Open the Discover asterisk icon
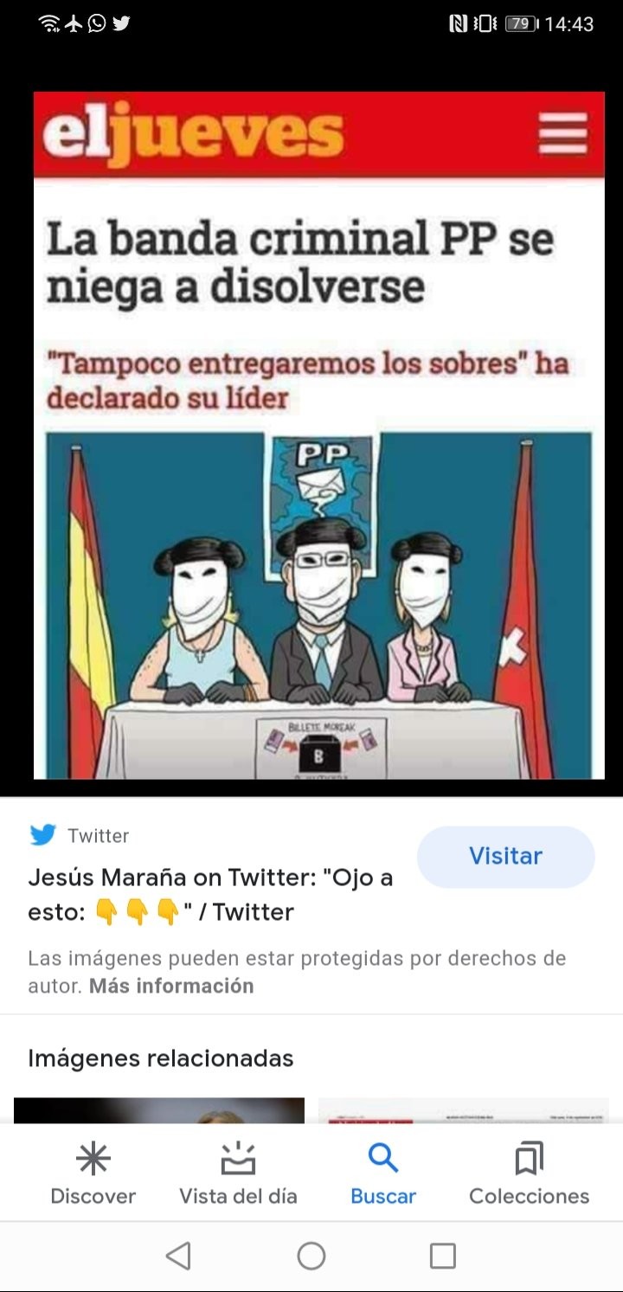This screenshot has width=623, height=1292. 93,1159
